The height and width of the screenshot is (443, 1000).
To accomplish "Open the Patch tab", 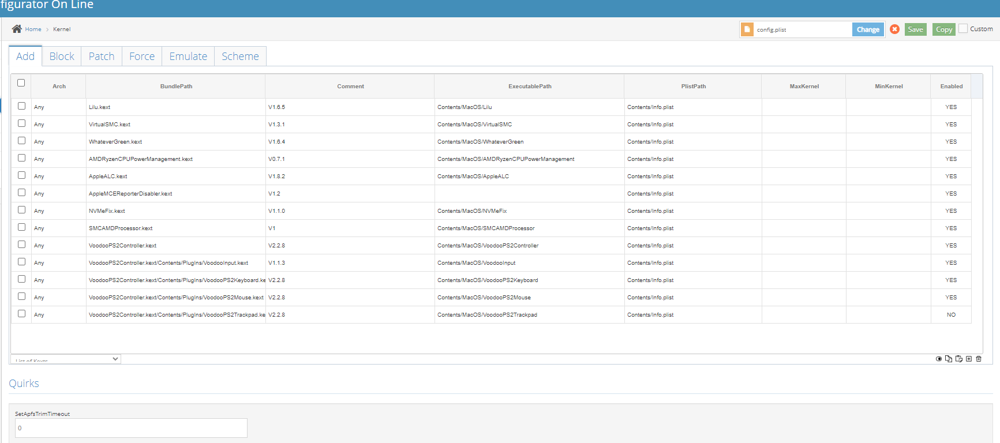I will pyautogui.click(x=102, y=56).
